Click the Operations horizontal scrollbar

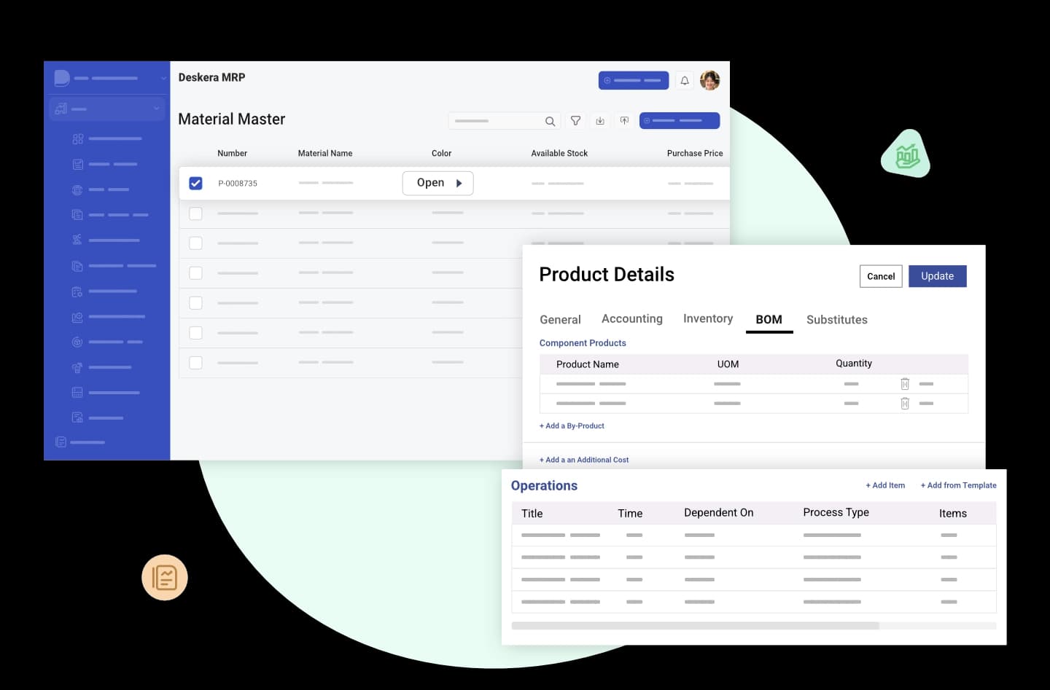pos(695,626)
